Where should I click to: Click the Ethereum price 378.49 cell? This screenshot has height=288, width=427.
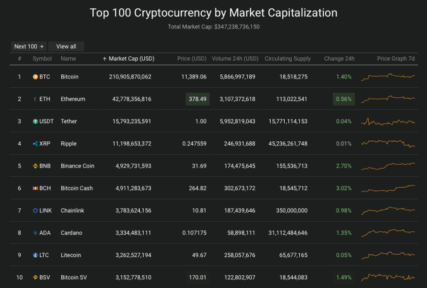pos(197,99)
